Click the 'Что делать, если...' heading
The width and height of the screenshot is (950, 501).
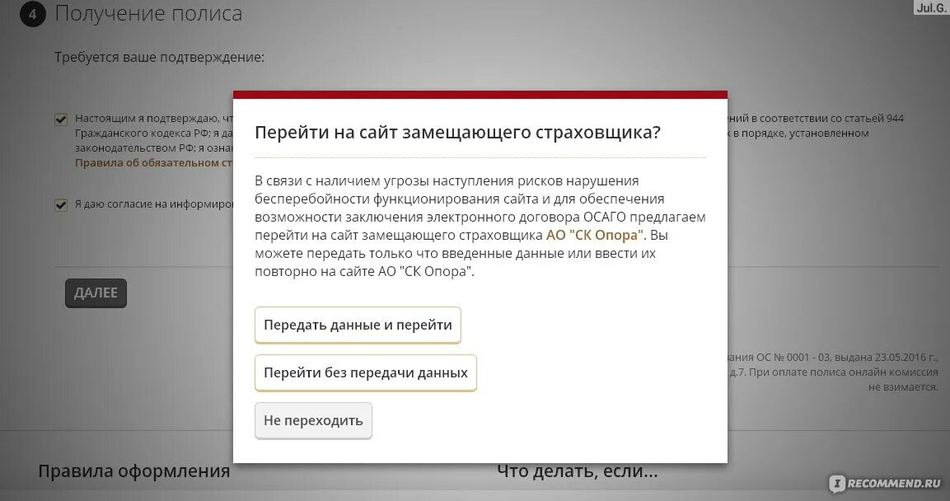tap(578, 471)
